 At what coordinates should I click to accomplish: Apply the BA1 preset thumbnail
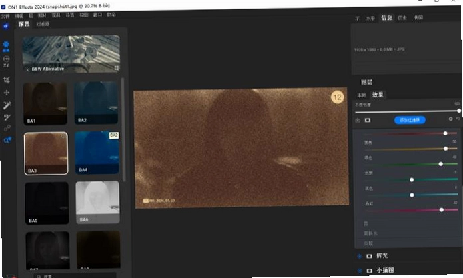pos(45,103)
